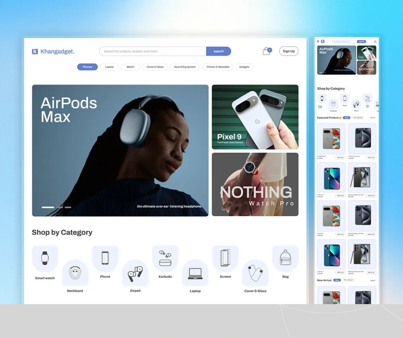Open the bag icon in mobile mockup header

[x=375, y=42]
